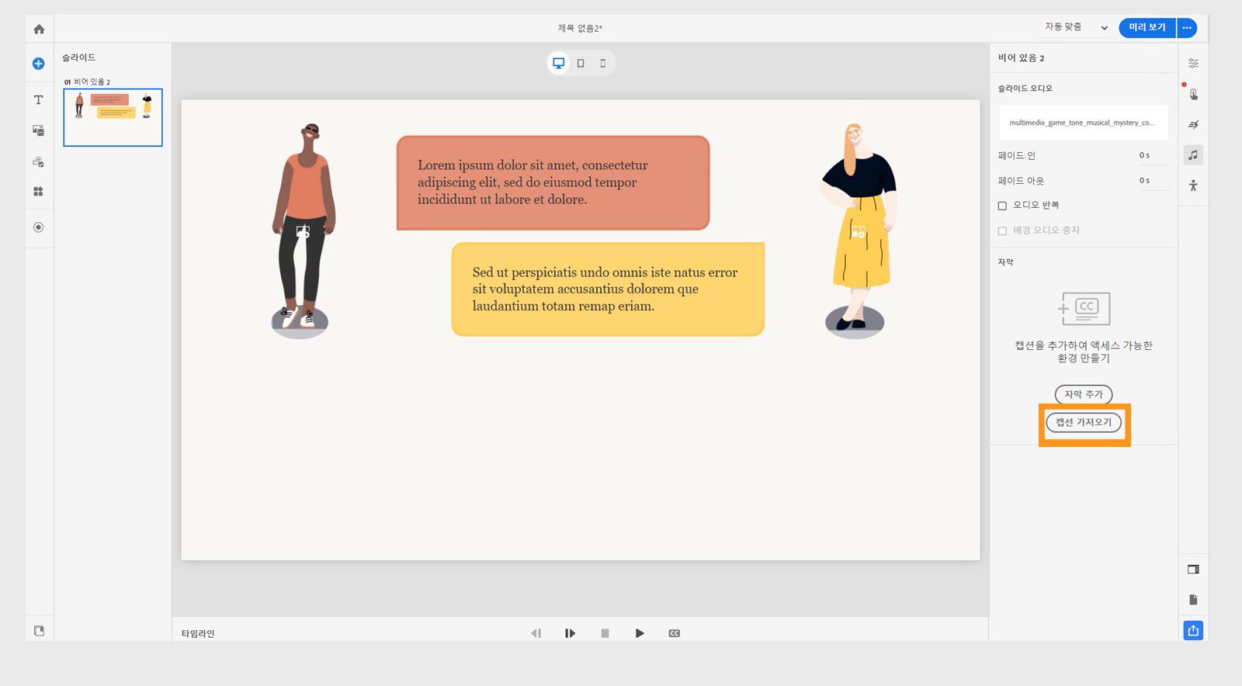Screen dimensions: 1242x686
Task: Open the accessibility figure icon
Action: (1193, 185)
